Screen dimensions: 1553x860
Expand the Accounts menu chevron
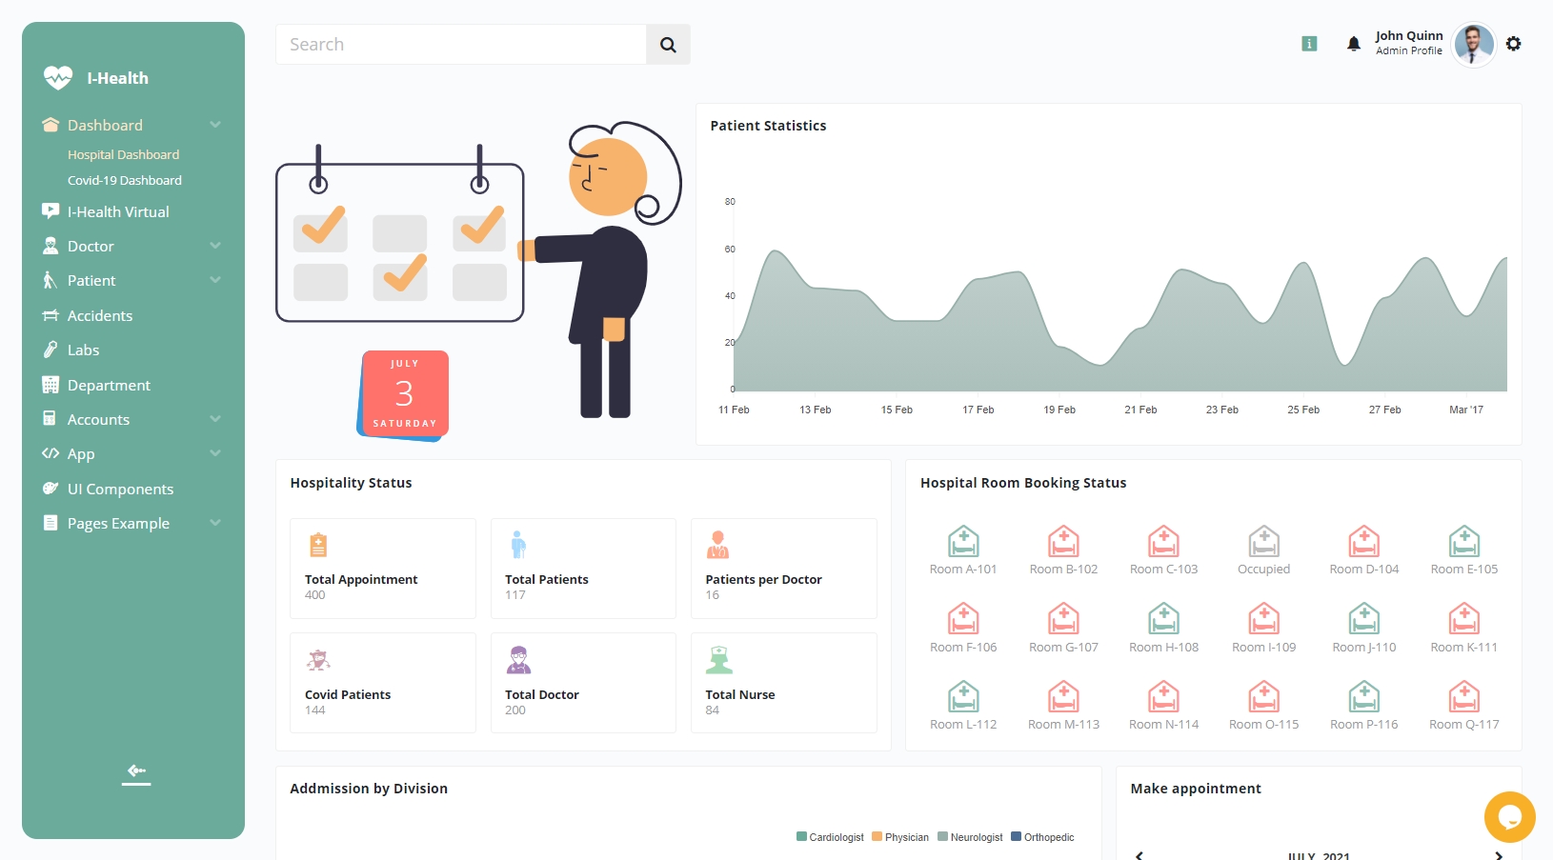(x=215, y=419)
